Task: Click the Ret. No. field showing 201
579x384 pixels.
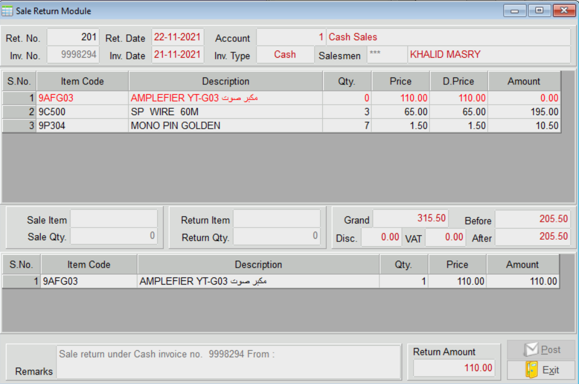Action: pos(73,37)
